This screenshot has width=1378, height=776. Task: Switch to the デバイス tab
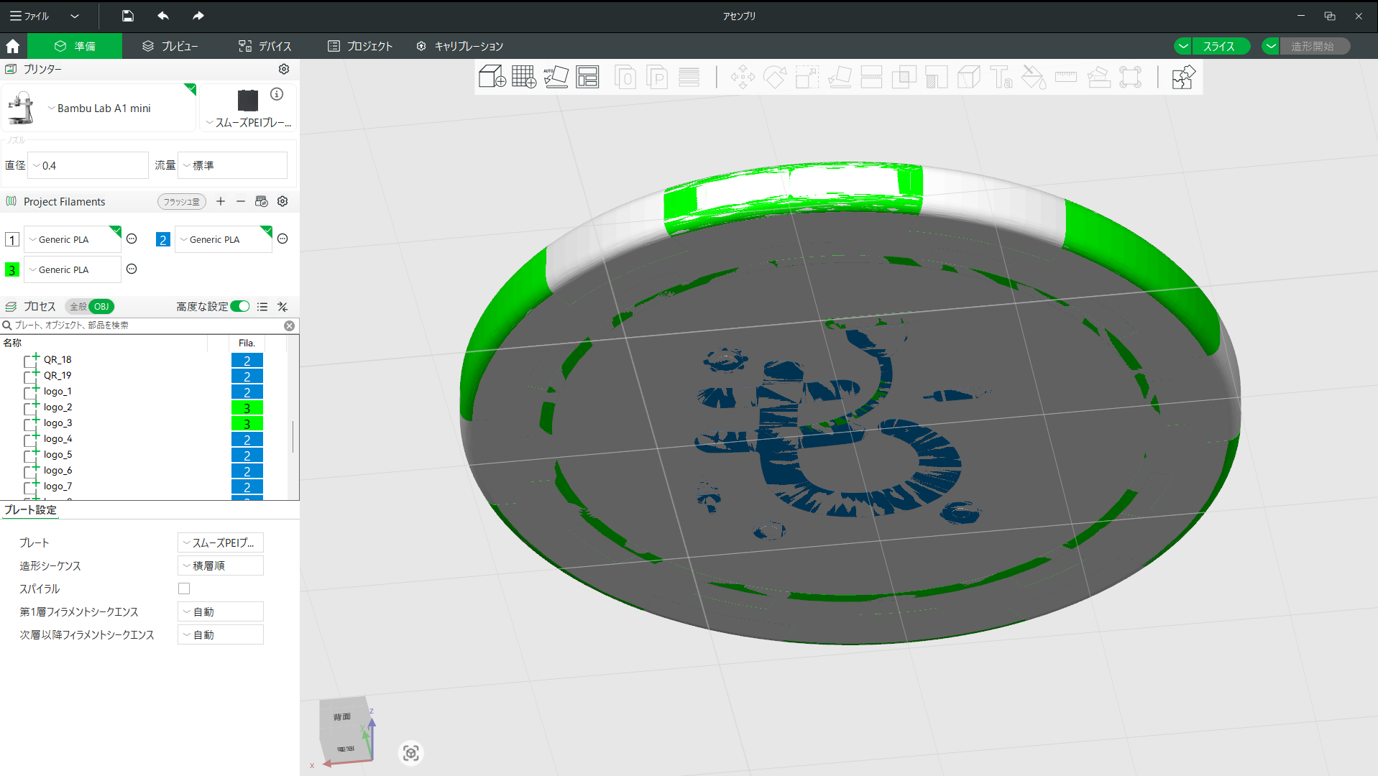pos(265,46)
